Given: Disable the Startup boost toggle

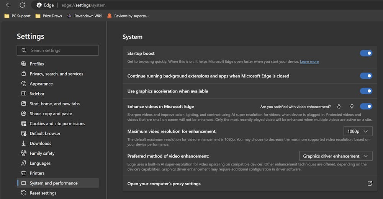Looking at the screenshot, I should coord(366,53).
